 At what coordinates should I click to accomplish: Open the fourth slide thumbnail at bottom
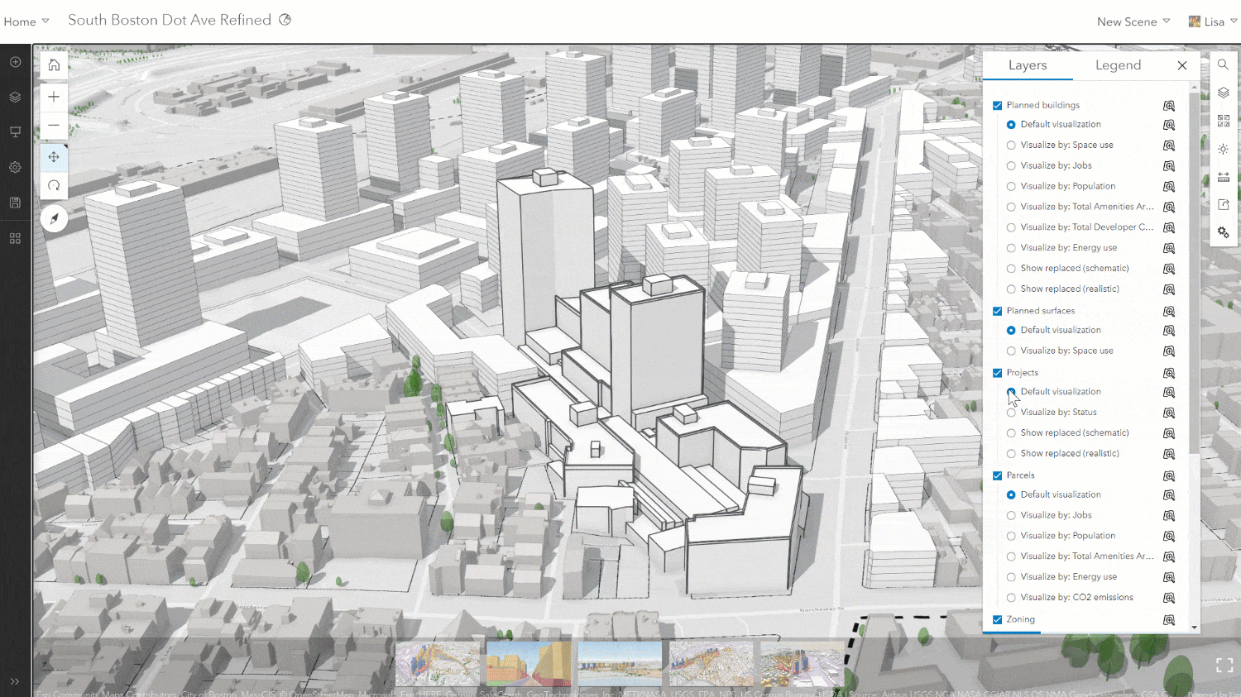coord(711,663)
